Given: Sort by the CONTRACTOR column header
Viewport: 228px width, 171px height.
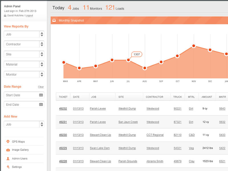Looking at the screenshot, I should [154, 97].
